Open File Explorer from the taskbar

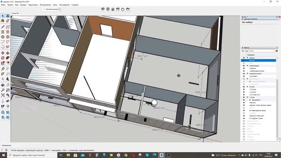[68, 155]
